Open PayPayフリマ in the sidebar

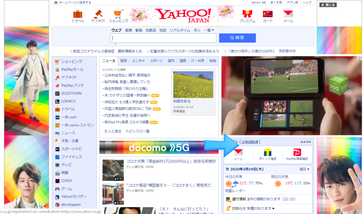click(x=72, y=85)
